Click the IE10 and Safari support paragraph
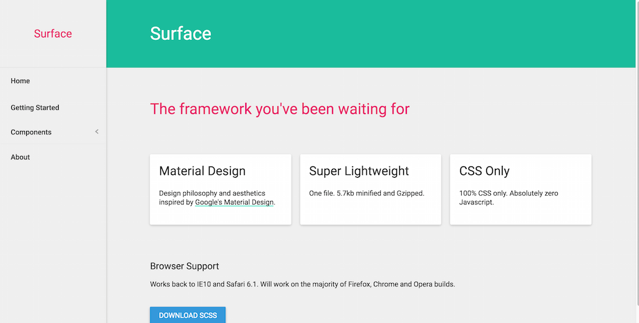Viewport: 639px width, 323px height. (x=303, y=284)
